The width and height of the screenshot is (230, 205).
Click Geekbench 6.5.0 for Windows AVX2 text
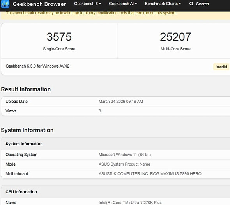pos(37,66)
